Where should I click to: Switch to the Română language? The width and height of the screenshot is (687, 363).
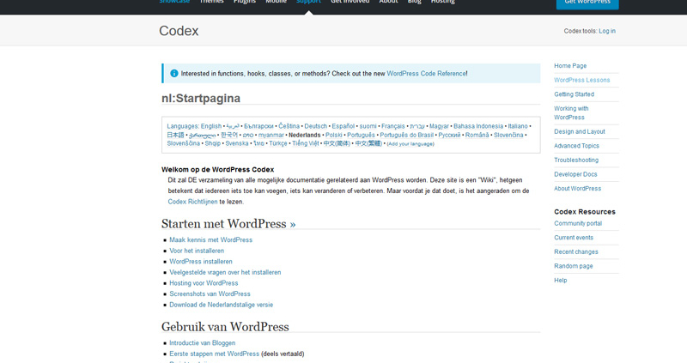point(477,135)
